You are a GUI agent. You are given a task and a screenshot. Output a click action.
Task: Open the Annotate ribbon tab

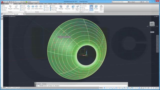click(41, 4)
